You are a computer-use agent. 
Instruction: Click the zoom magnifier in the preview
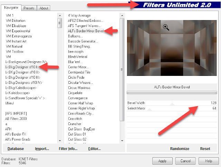[x=166, y=27]
